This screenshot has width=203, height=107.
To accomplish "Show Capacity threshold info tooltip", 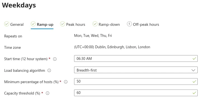I will click(x=48, y=93).
